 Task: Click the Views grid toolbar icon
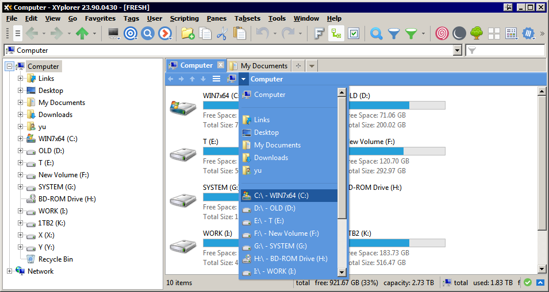click(x=511, y=33)
